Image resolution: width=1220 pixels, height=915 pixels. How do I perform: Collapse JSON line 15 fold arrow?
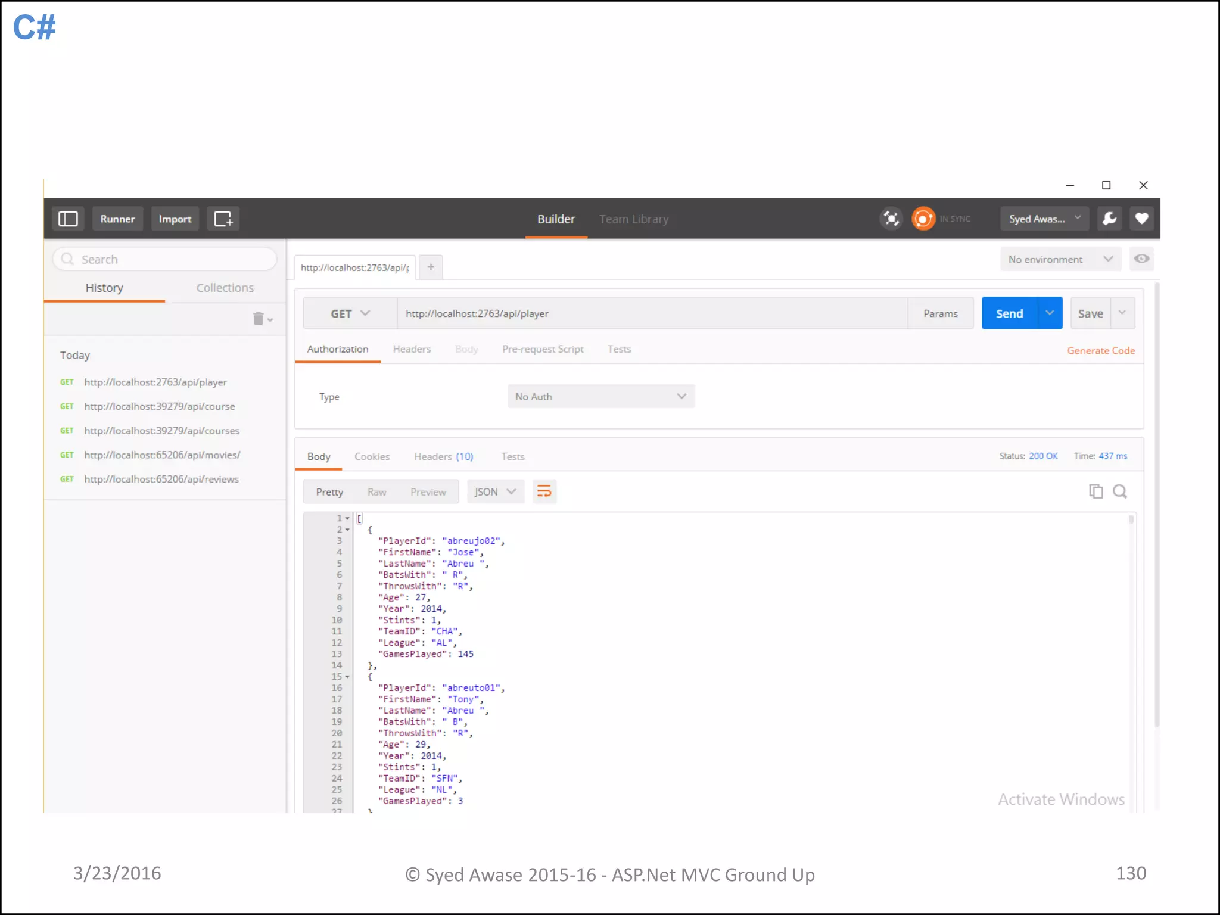pyautogui.click(x=347, y=677)
